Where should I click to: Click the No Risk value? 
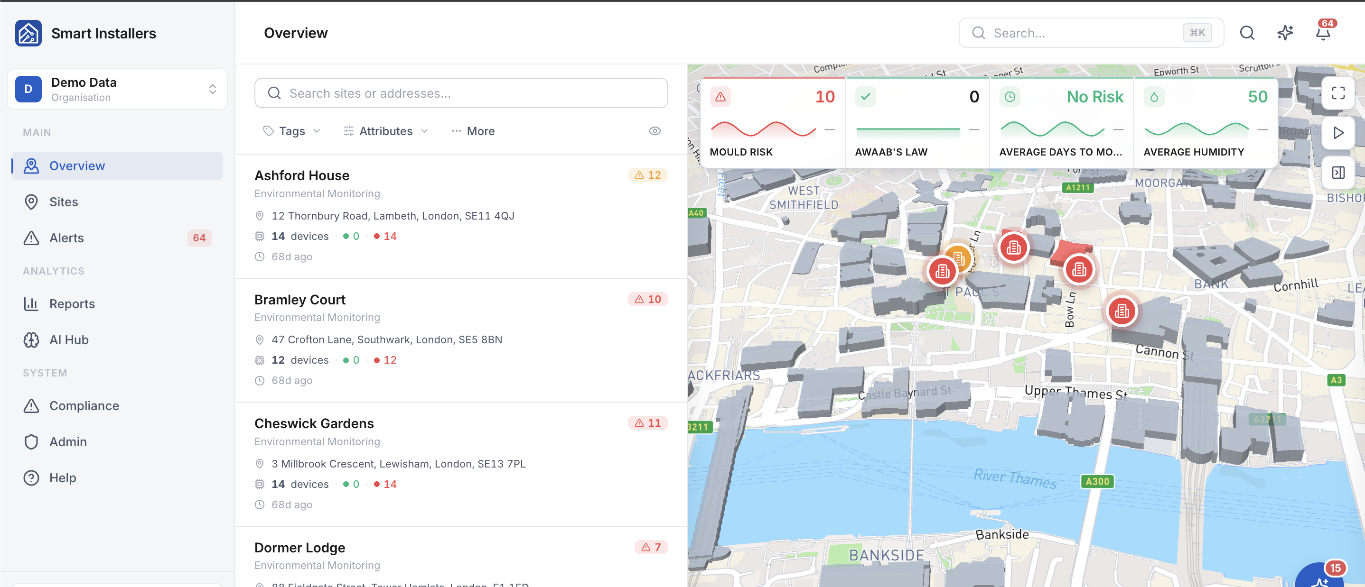click(x=1095, y=97)
